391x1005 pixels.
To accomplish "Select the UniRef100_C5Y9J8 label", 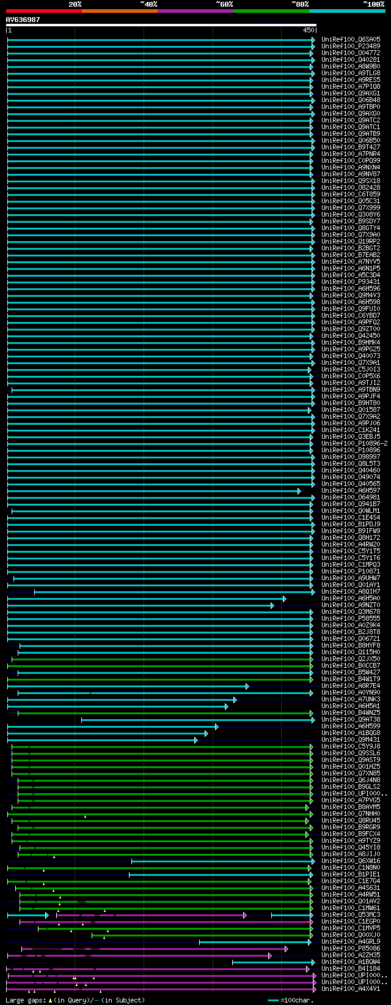I will click(x=351, y=746).
